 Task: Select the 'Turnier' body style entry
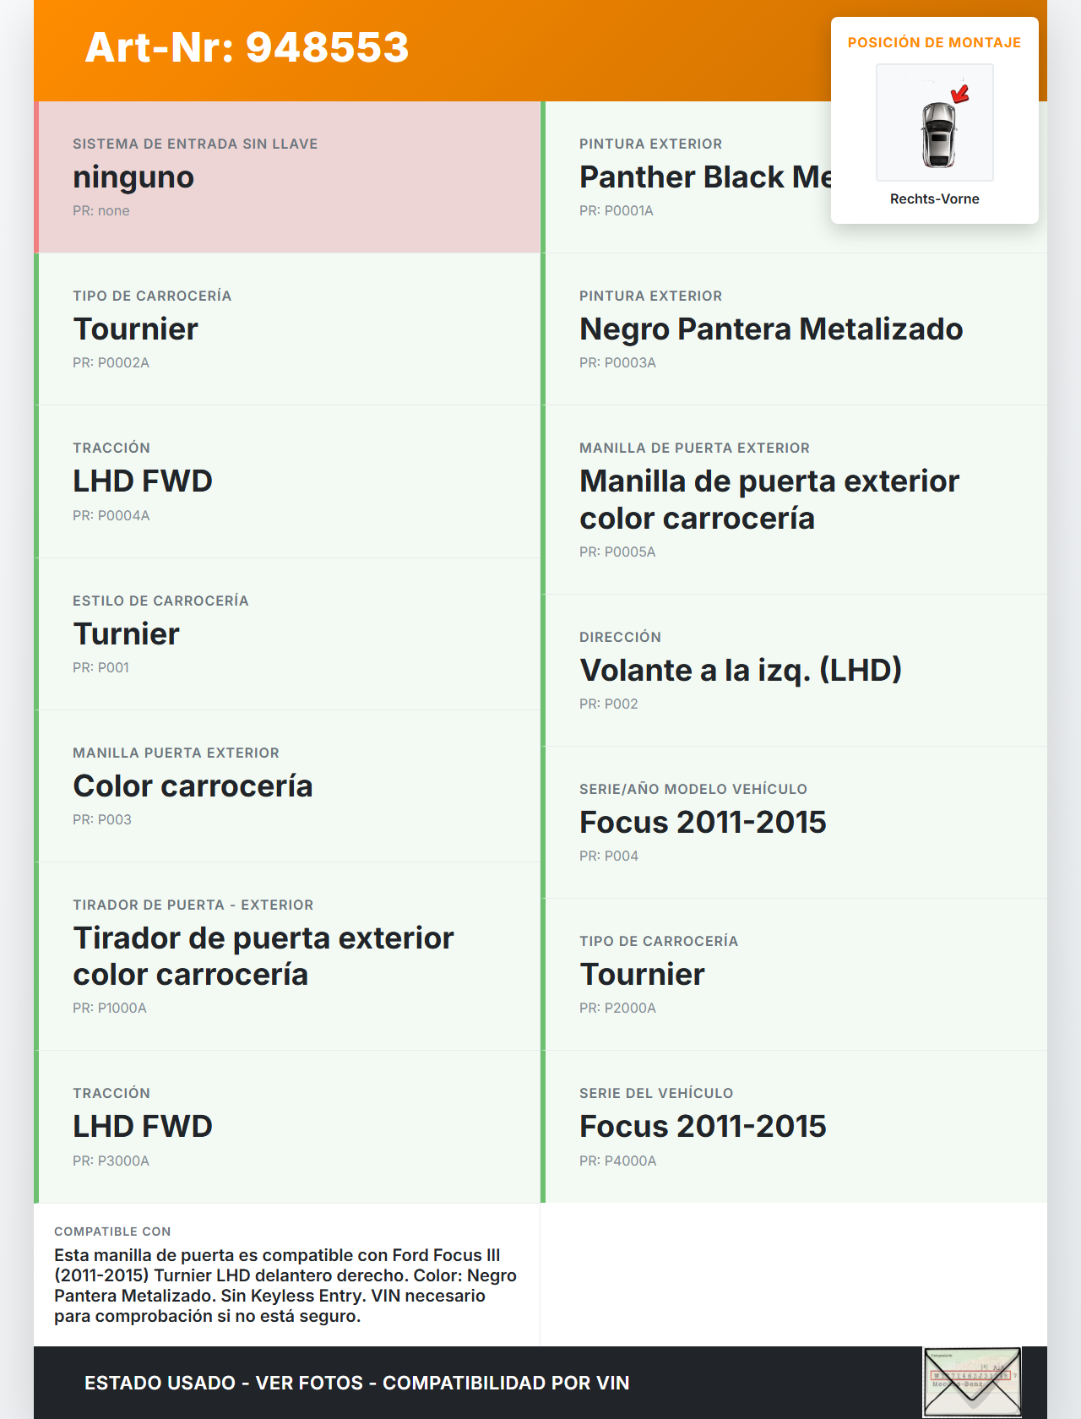(127, 634)
